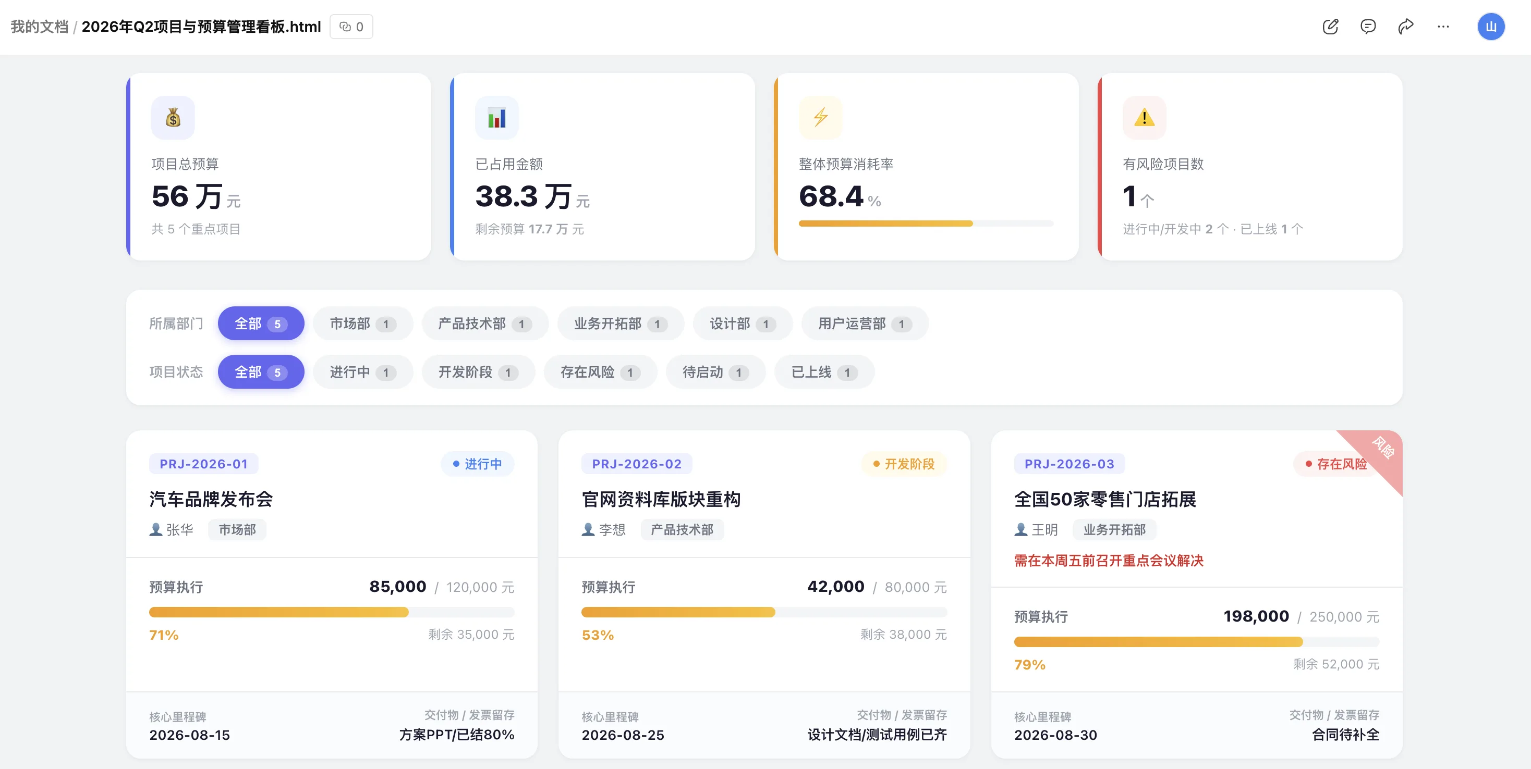Click the share arrow icon

click(x=1406, y=27)
